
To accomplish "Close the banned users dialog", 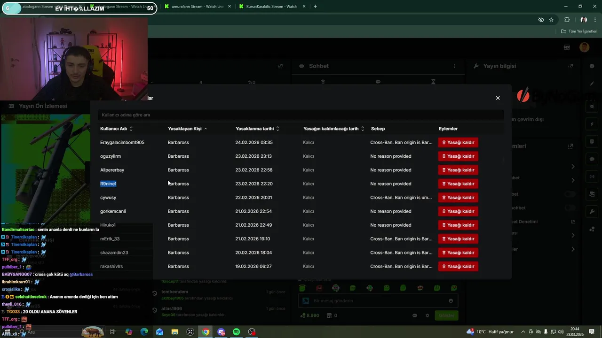I will (498, 98).
